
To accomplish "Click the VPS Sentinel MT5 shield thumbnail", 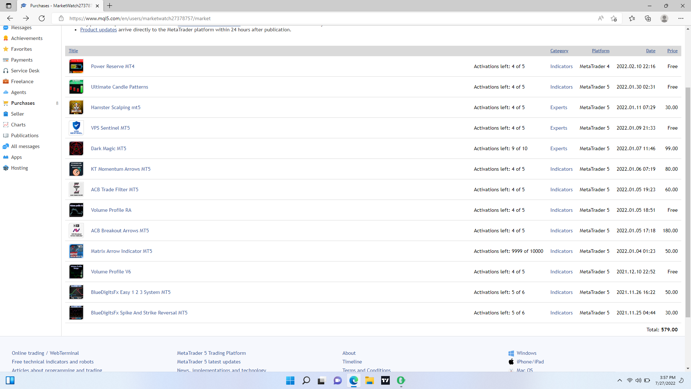I will click(x=76, y=128).
